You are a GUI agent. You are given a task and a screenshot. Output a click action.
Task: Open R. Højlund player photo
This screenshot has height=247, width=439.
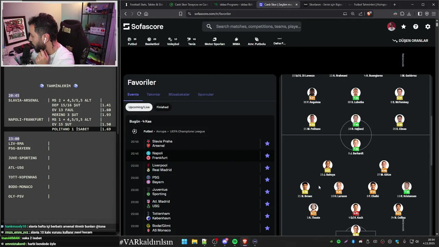356,119
